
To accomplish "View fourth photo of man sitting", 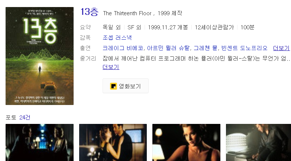I will [x=258, y=142].
